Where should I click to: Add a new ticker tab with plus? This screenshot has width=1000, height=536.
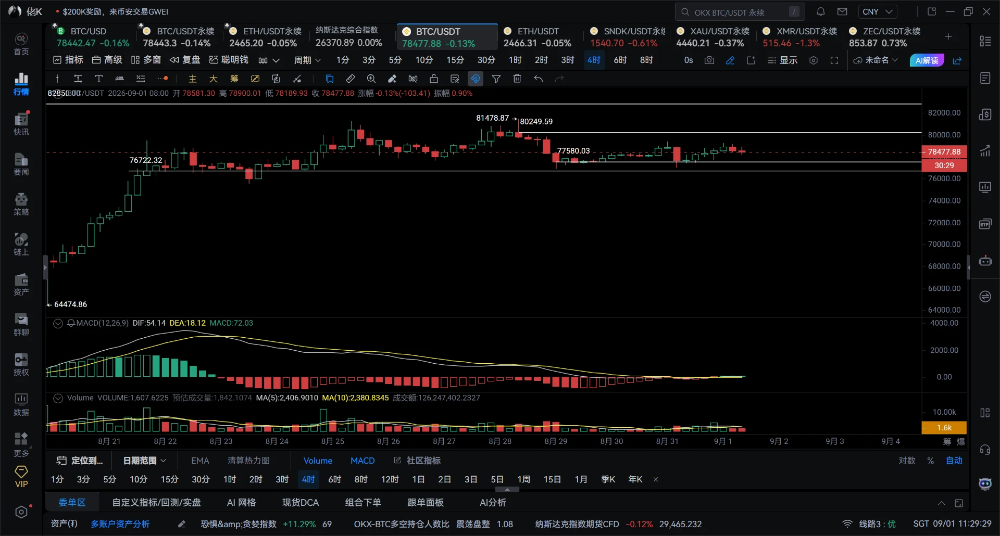point(948,36)
